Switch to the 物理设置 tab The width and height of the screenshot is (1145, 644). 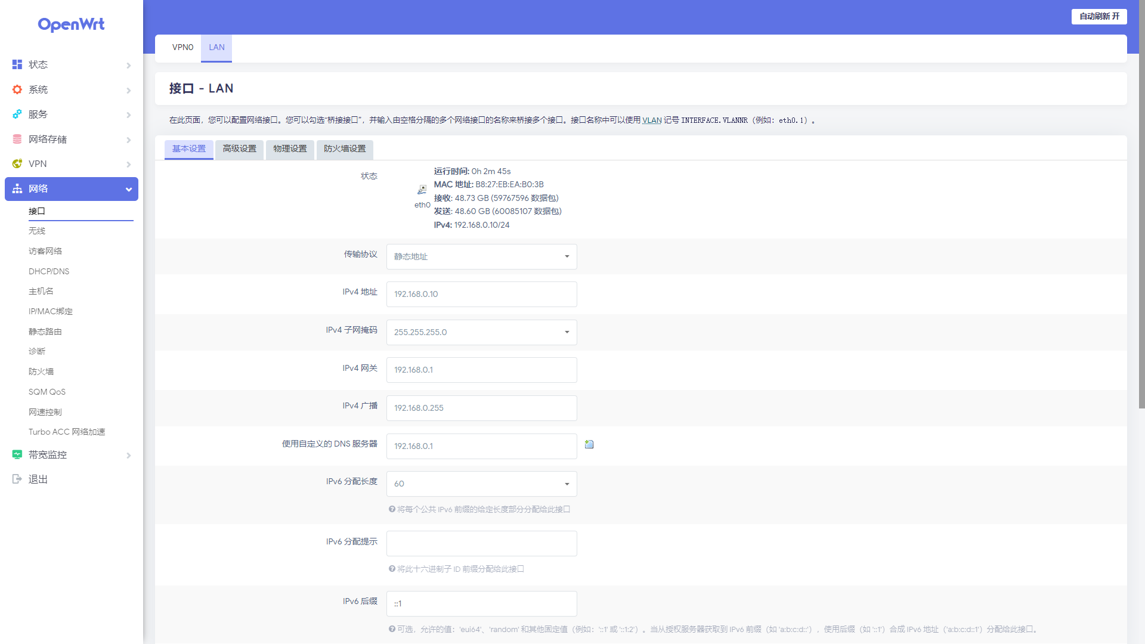click(x=290, y=149)
